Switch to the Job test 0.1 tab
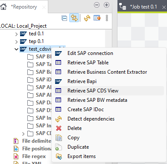Viewport: 167px width, 164px height. click(144, 7)
